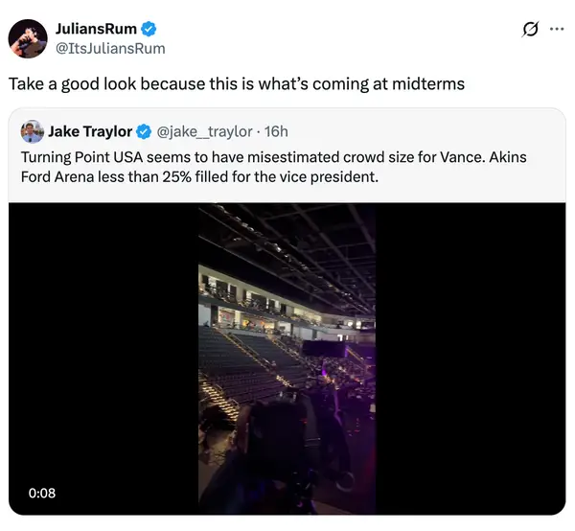The height and width of the screenshot is (531, 575).
Task: Click Jake Traylor's small profile avatar
Action: 32,130
